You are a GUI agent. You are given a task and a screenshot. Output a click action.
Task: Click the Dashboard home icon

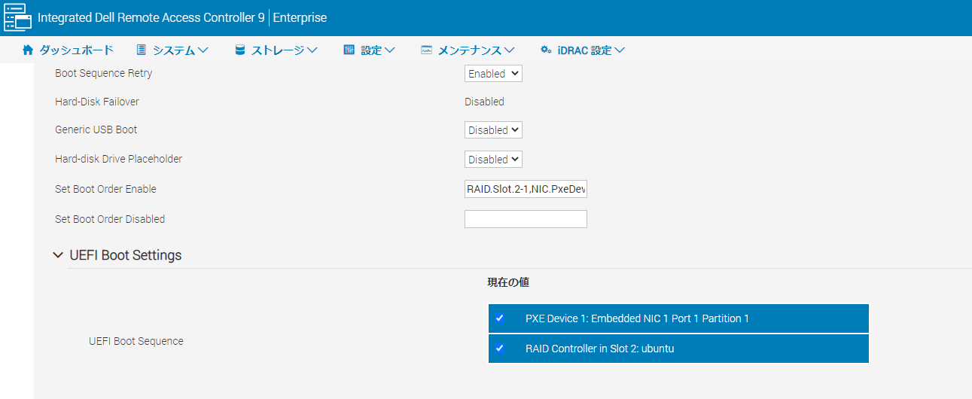(x=29, y=50)
